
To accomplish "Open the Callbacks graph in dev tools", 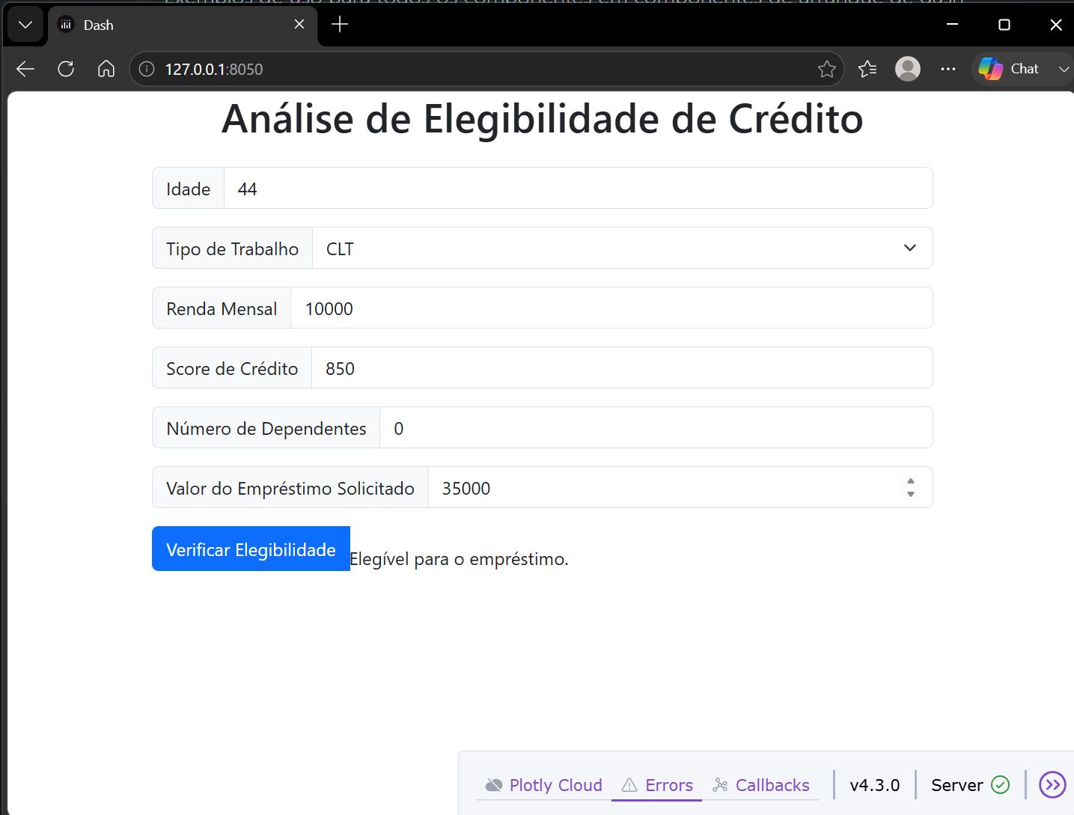I will pos(761,785).
